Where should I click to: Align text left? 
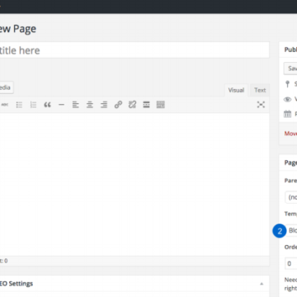click(x=76, y=105)
